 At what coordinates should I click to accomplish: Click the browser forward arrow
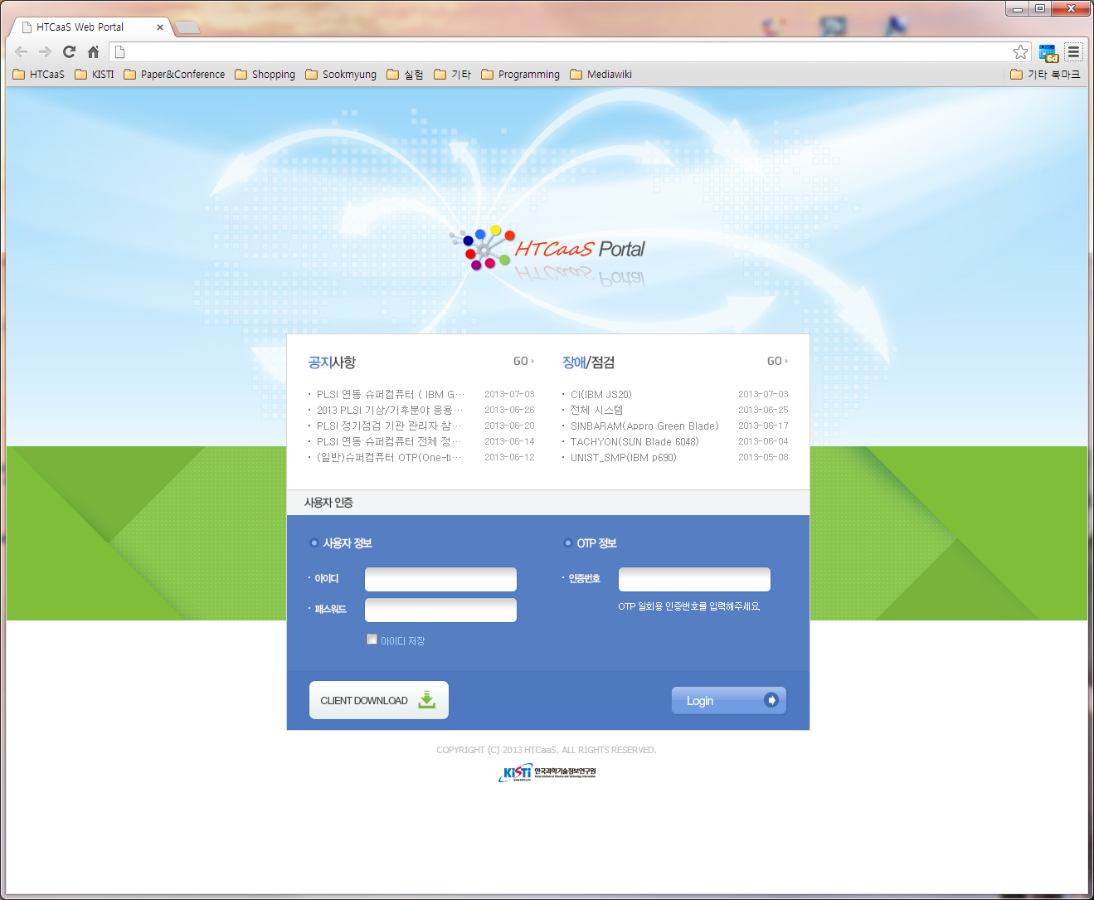click(45, 51)
